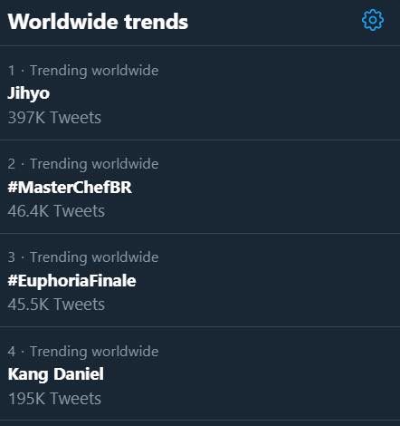Click the 397K Tweets count
Image resolution: width=400 pixels, height=426 pixels.
[x=54, y=118]
